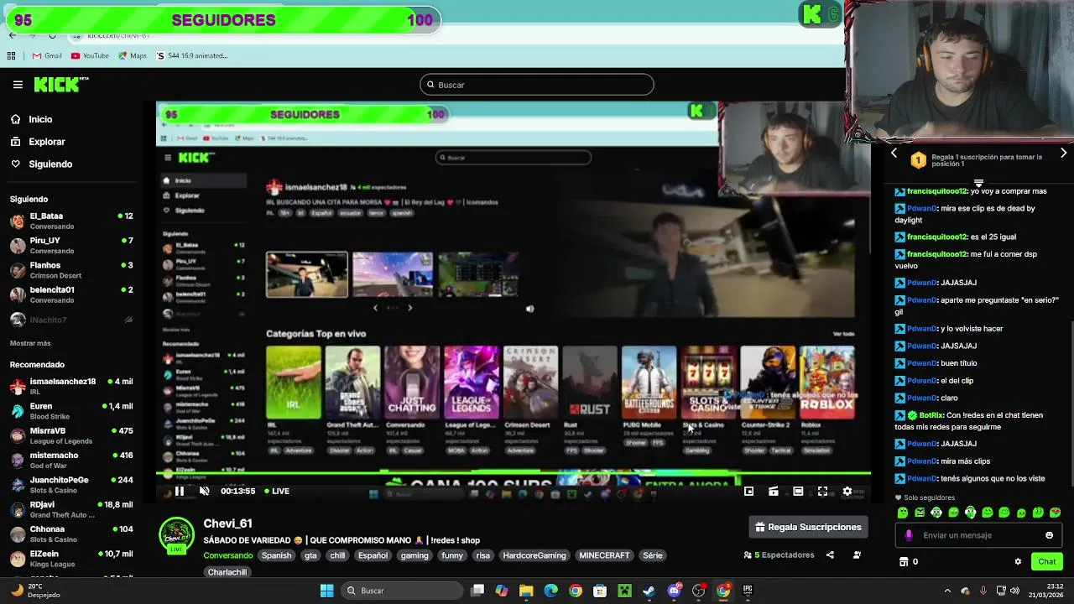Insert first green emote in the emote row
This screenshot has height=604, width=1074.
point(903,513)
